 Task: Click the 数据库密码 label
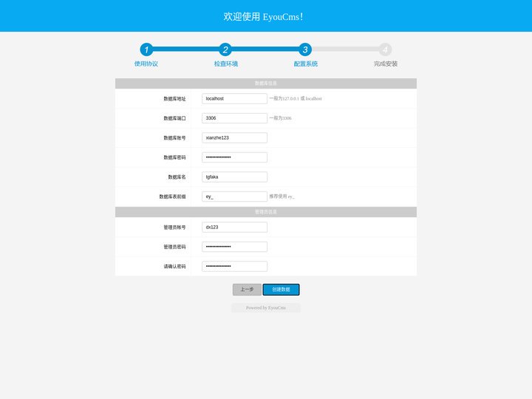tap(174, 157)
